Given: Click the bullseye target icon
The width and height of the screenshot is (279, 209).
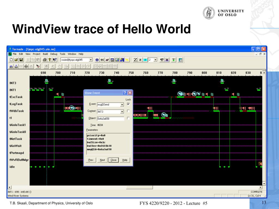Looking at the screenshot, I should (x=38, y=66).
